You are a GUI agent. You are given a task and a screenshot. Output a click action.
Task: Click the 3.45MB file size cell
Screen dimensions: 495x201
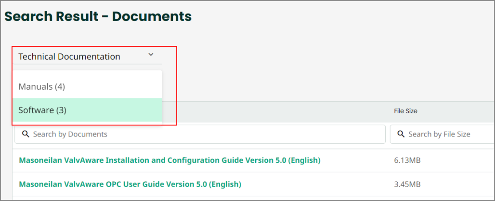click(407, 184)
